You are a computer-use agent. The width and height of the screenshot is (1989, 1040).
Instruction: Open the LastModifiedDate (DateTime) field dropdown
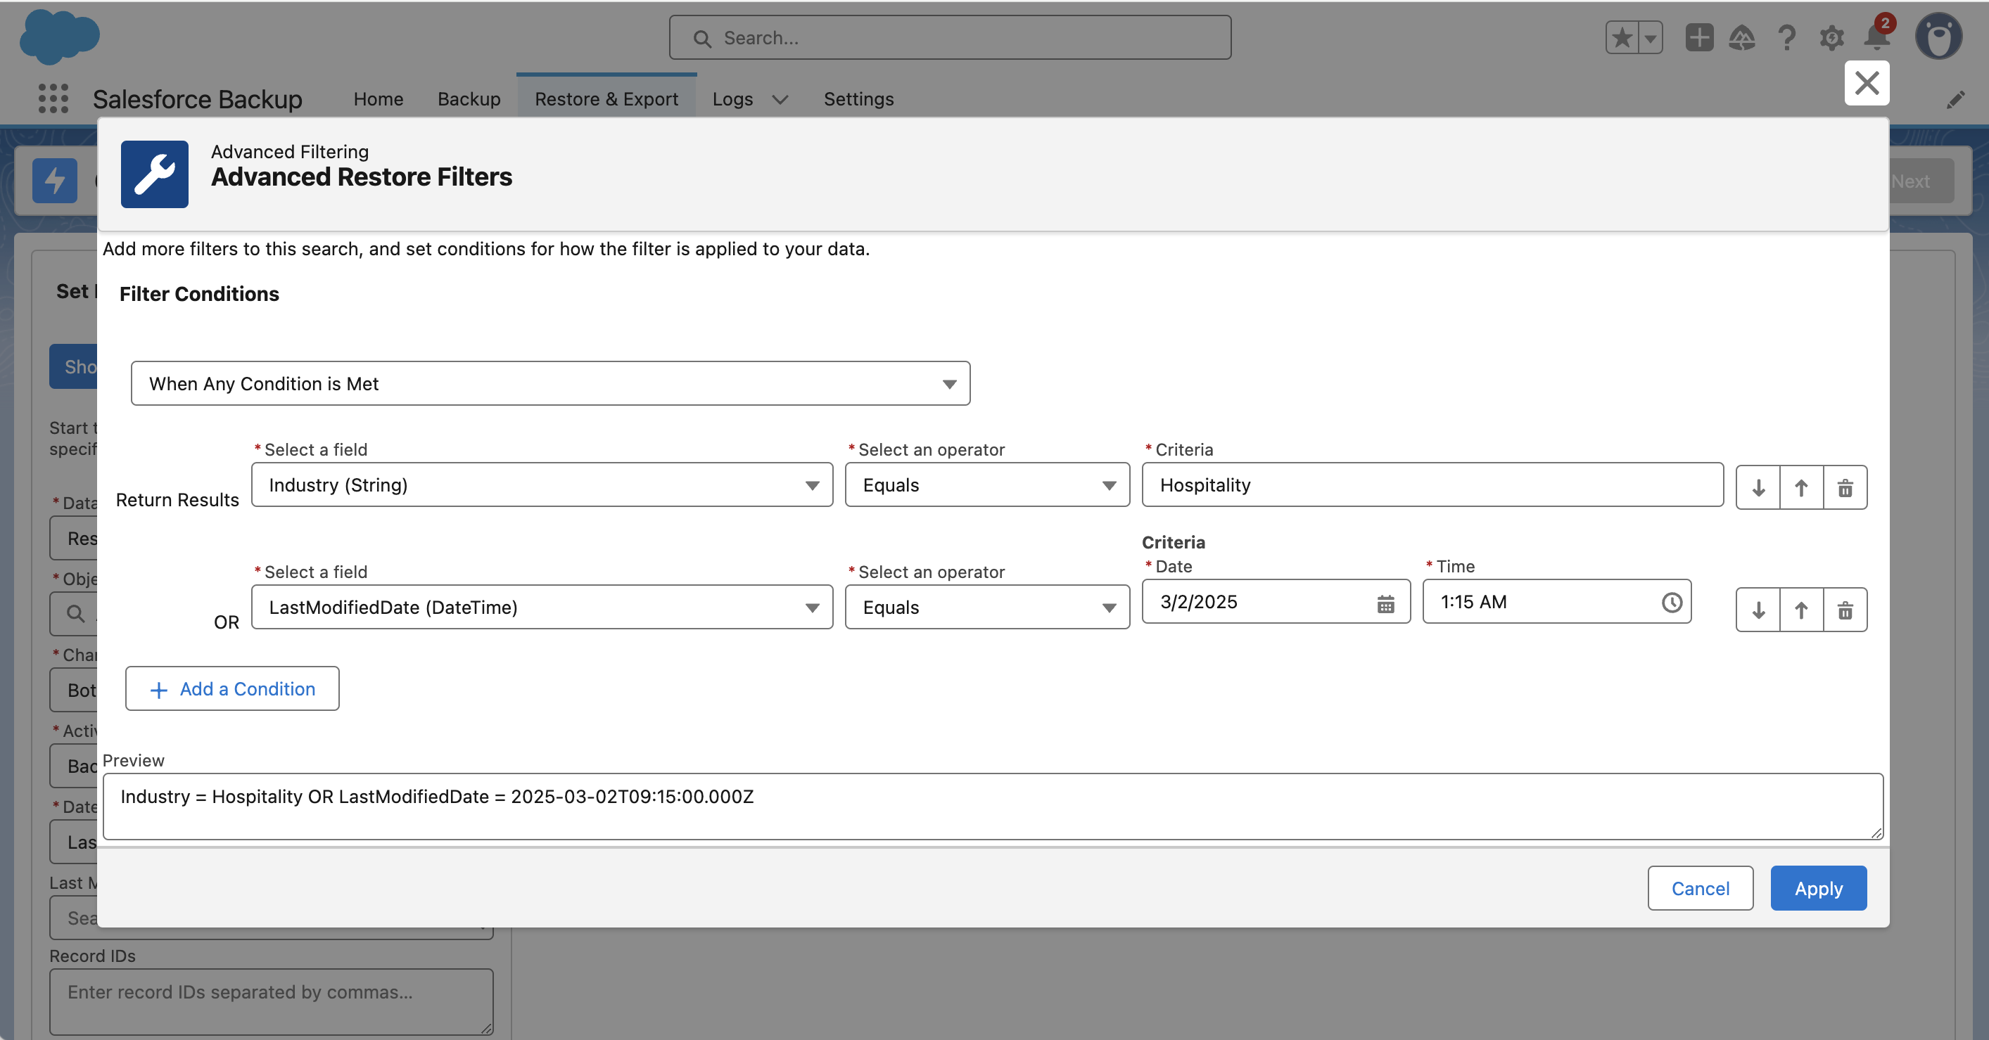pyautogui.click(x=542, y=607)
